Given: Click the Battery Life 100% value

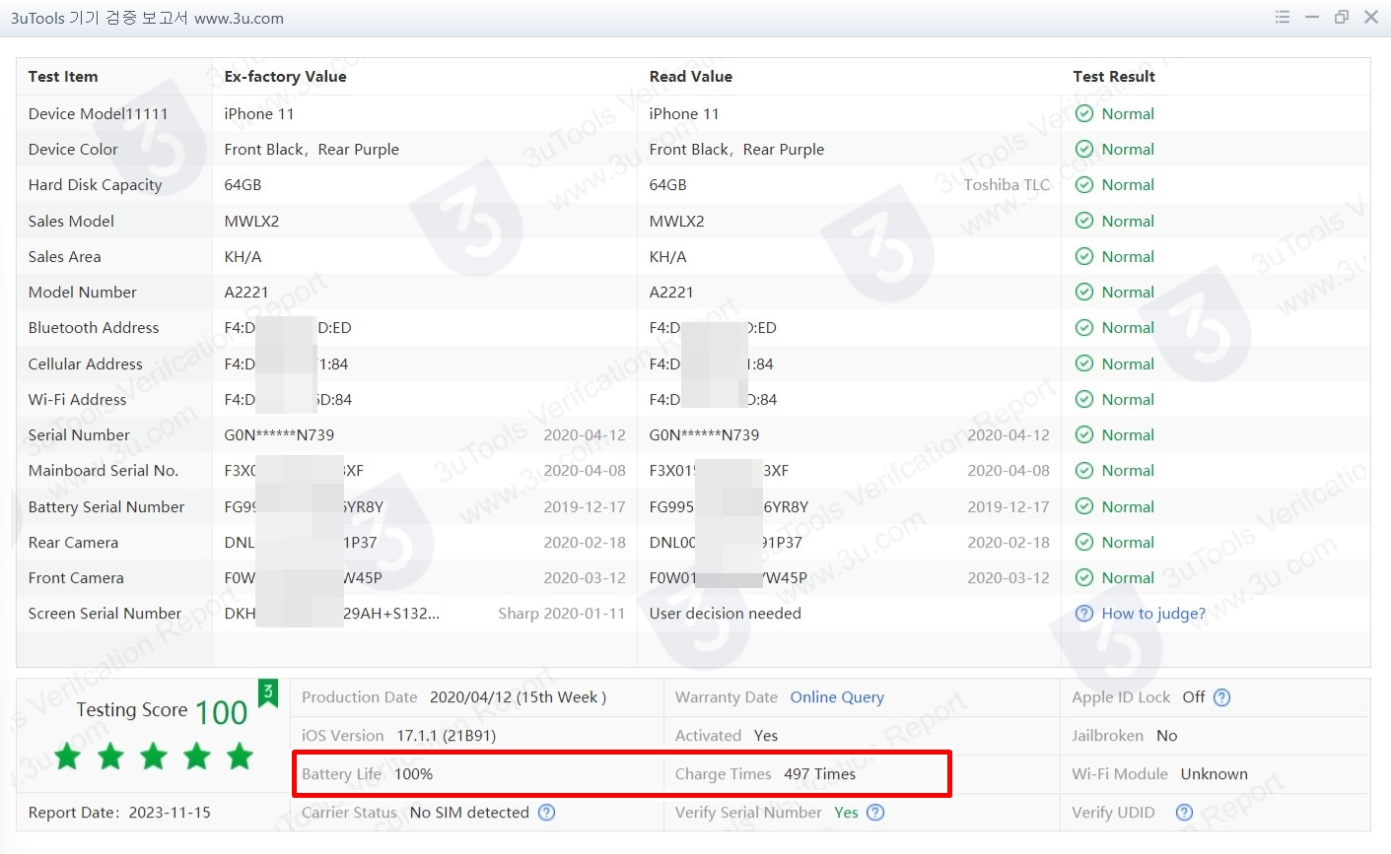Looking at the screenshot, I should (x=414, y=774).
